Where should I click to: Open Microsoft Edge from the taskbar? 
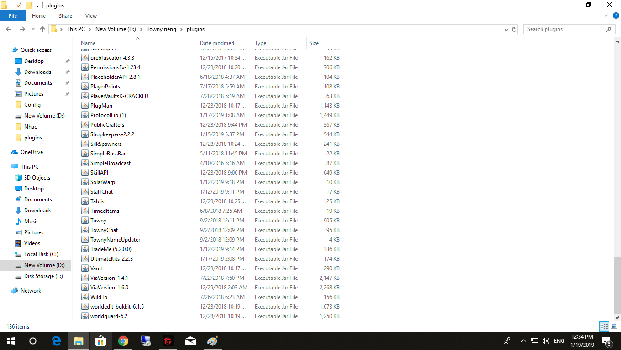tap(56, 341)
